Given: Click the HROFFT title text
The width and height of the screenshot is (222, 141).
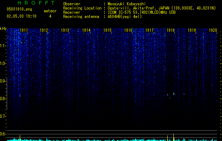Looking at the screenshot, I should [36, 3].
